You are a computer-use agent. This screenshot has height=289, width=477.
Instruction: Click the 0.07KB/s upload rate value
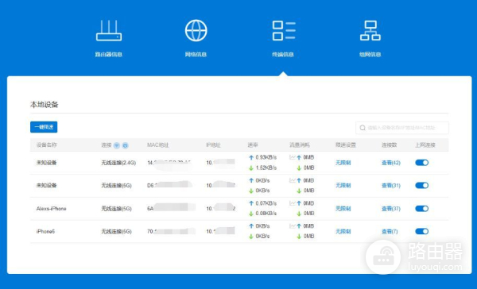[x=266, y=203]
